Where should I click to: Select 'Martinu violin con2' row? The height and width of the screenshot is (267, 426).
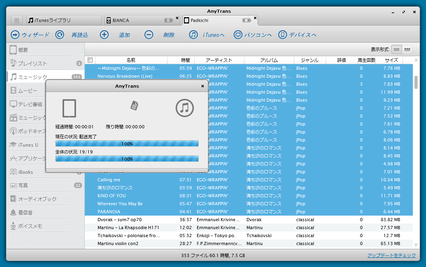pos(248,243)
